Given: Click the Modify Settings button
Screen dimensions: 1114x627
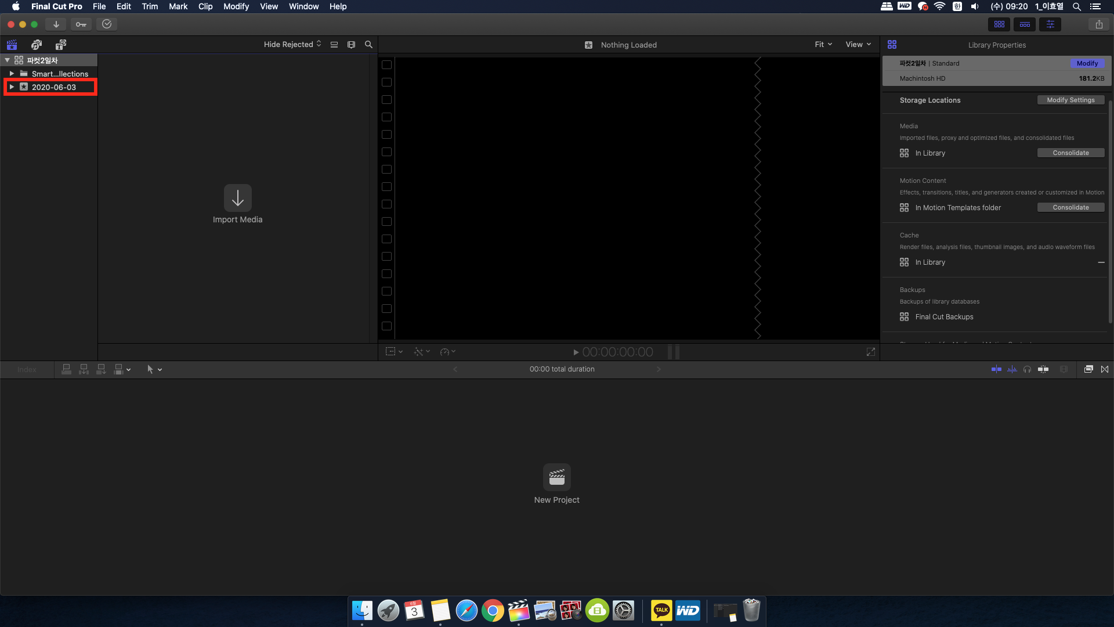Looking at the screenshot, I should pos(1070,100).
